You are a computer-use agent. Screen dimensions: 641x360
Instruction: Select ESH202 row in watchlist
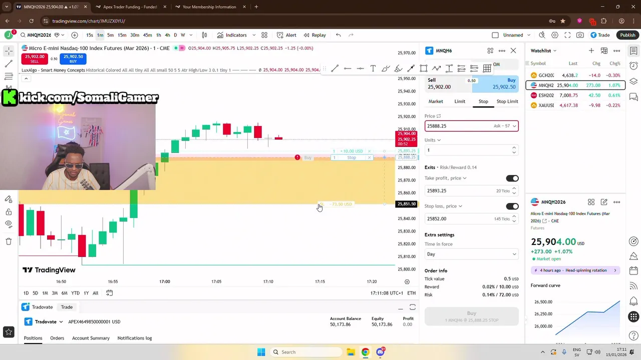(575, 95)
